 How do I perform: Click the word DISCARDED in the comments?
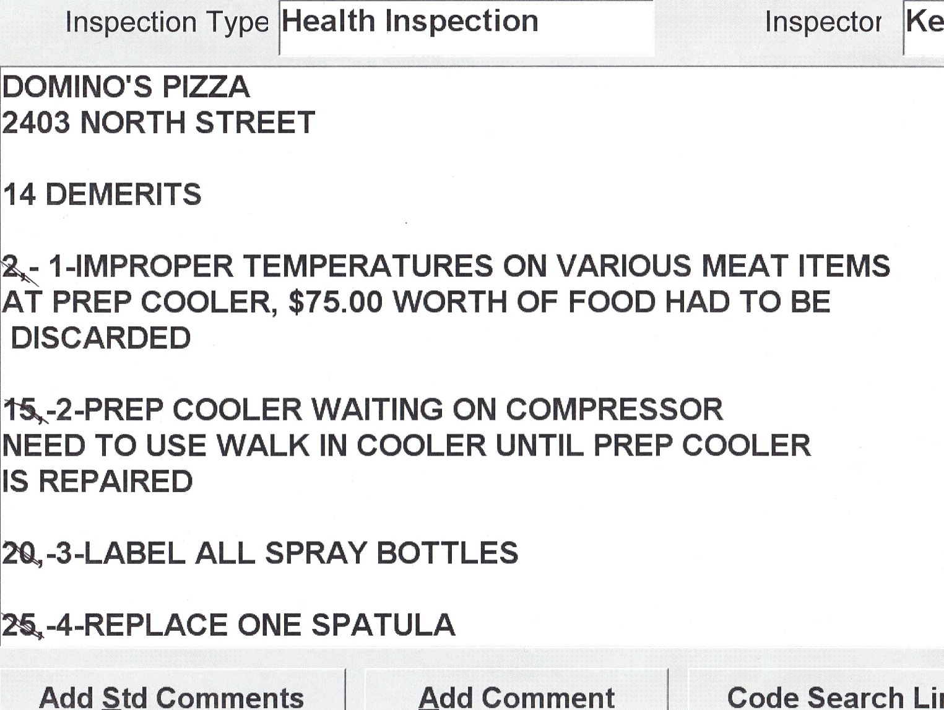101,338
